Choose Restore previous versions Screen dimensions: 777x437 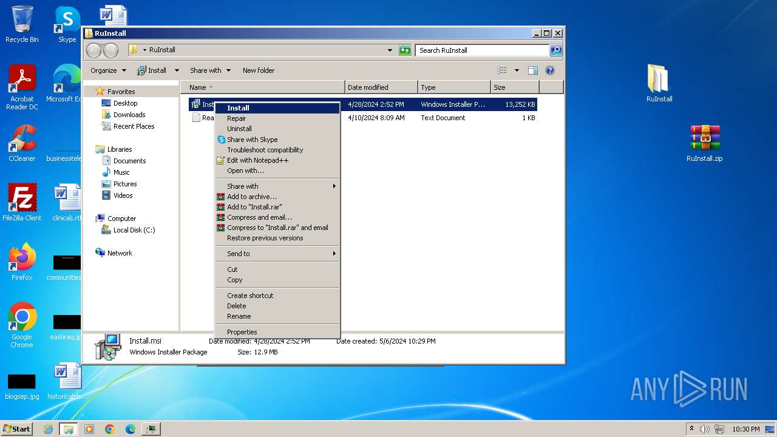277,238
